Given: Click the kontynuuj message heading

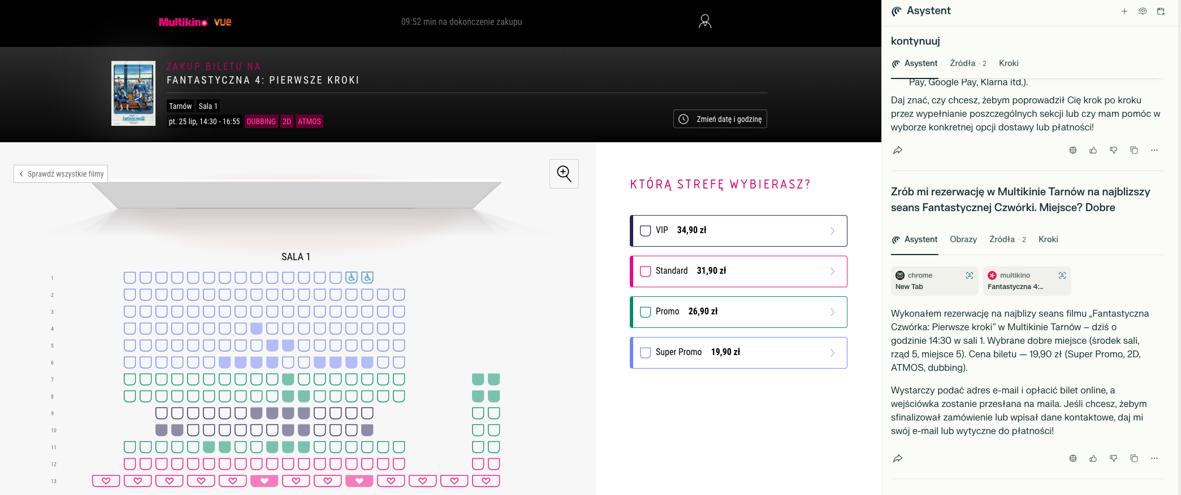Looking at the screenshot, I should pyautogui.click(x=915, y=41).
